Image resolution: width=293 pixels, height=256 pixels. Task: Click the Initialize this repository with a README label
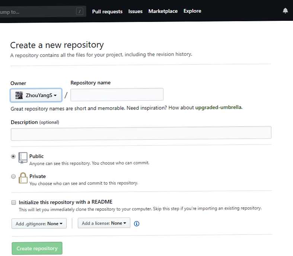click(66, 202)
